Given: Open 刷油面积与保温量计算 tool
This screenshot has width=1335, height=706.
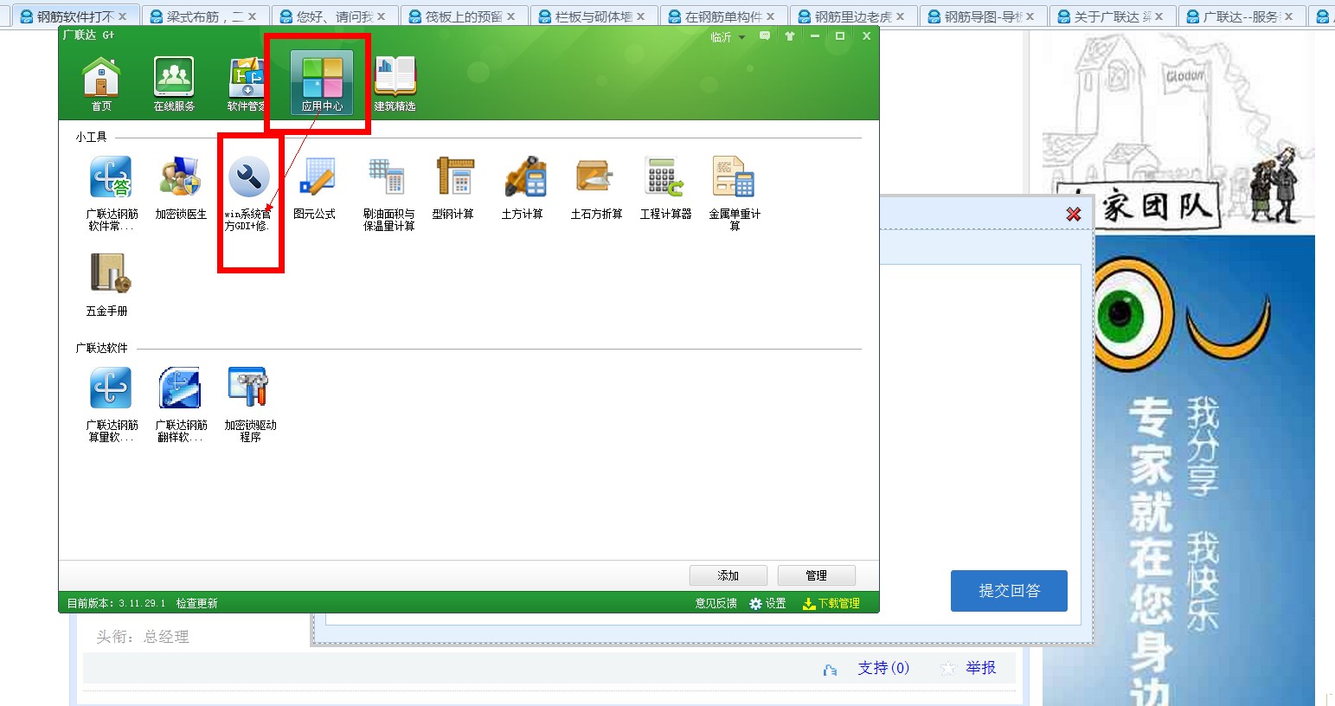Looking at the screenshot, I should pos(388,194).
